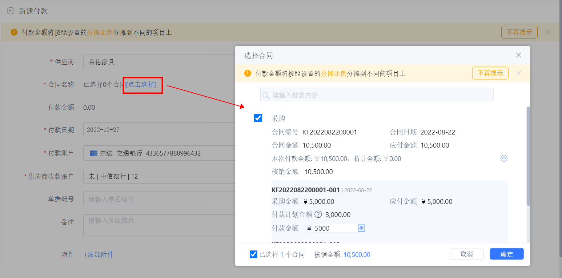Collapse the contract details with the circled chevron
The height and width of the screenshot is (278, 562).
(x=504, y=158)
